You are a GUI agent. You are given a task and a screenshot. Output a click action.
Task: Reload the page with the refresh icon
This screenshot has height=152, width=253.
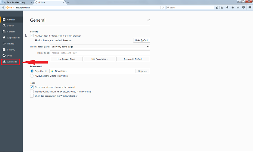(163, 8)
